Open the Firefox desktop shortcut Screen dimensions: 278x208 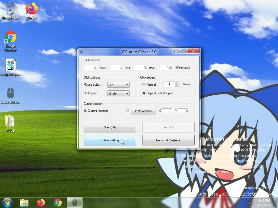[31, 11]
